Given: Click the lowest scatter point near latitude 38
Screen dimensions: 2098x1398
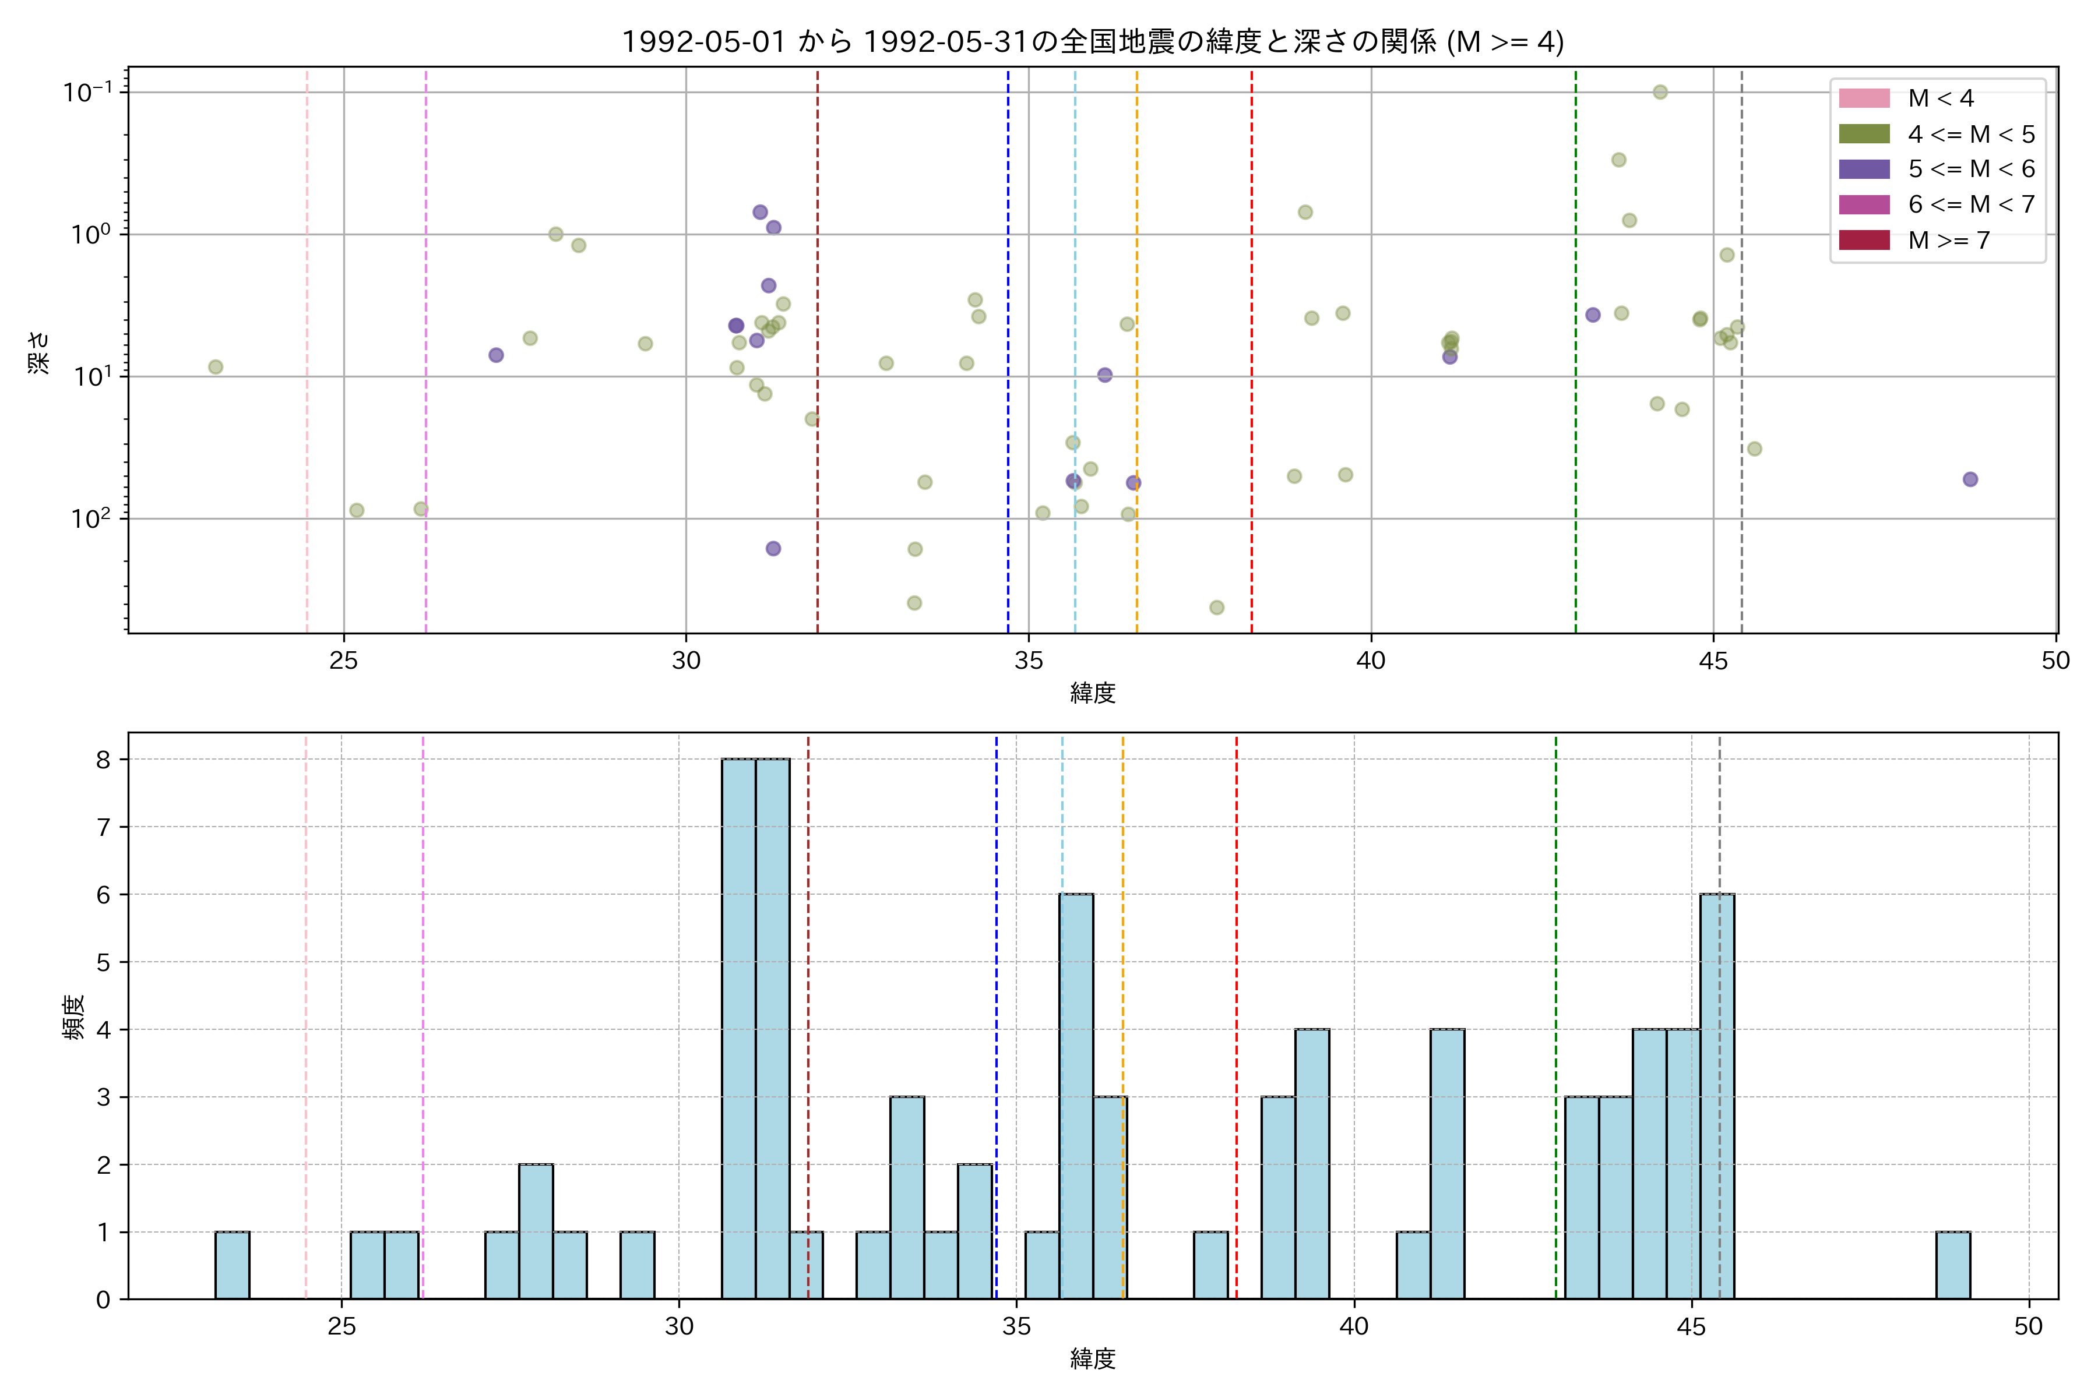Looking at the screenshot, I should pyautogui.click(x=1216, y=608).
